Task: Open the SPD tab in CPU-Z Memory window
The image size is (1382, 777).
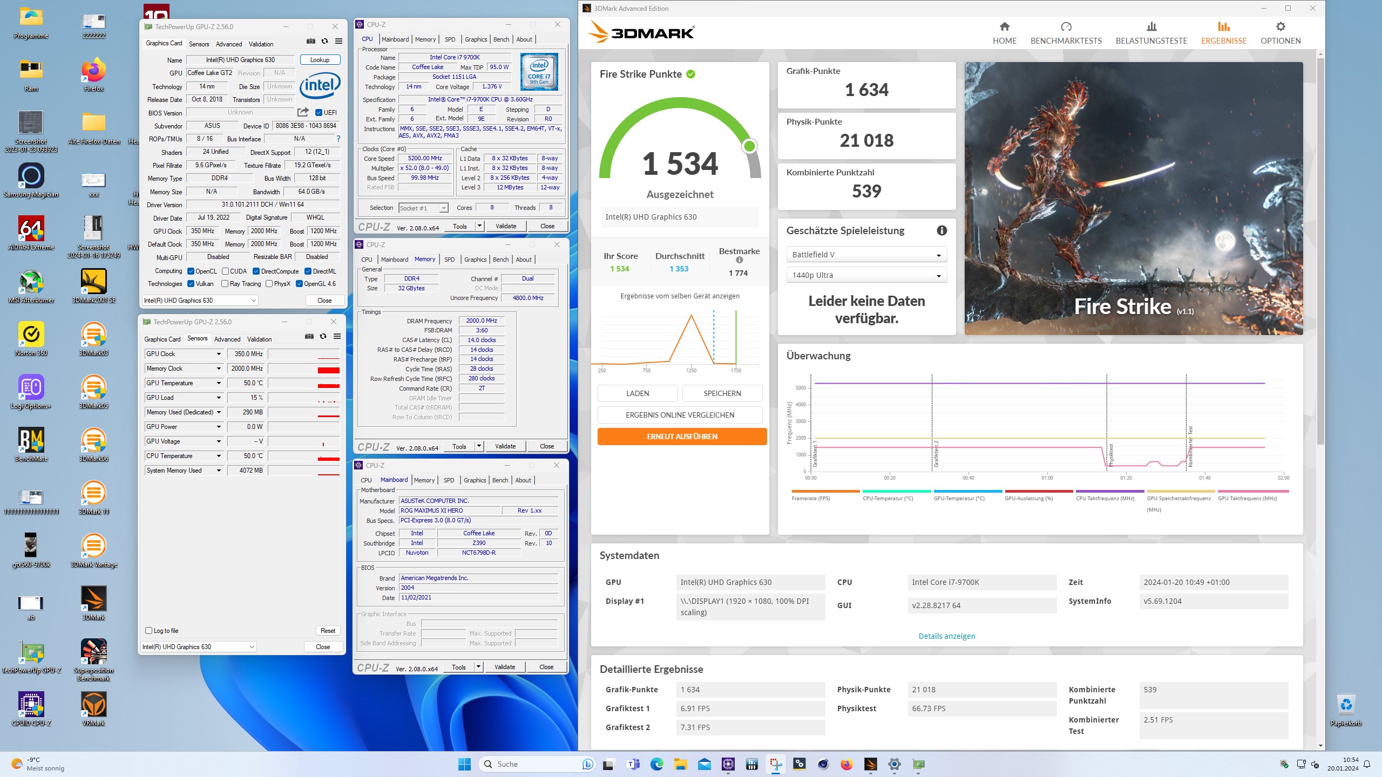Action: click(449, 260)
